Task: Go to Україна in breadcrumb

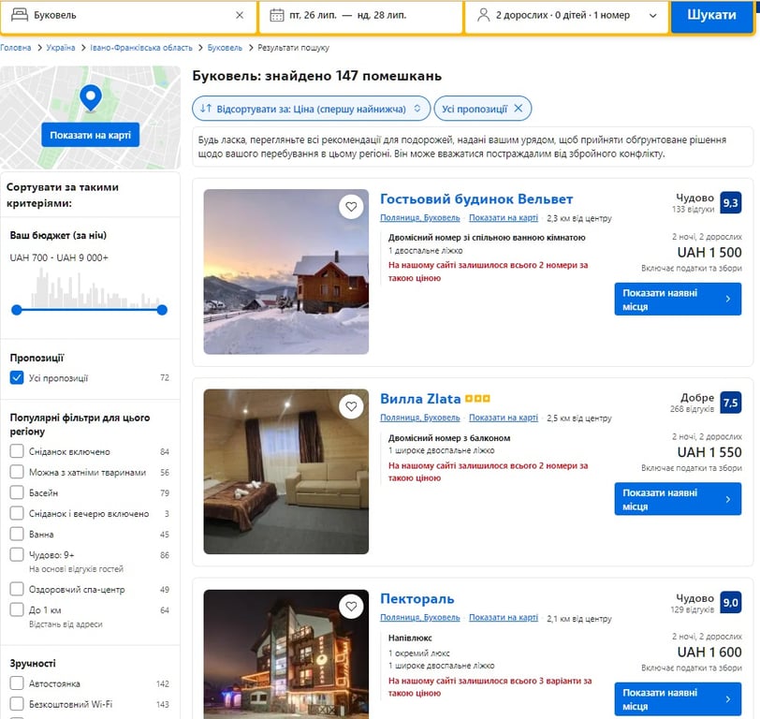Action: [x=61, y=48]
